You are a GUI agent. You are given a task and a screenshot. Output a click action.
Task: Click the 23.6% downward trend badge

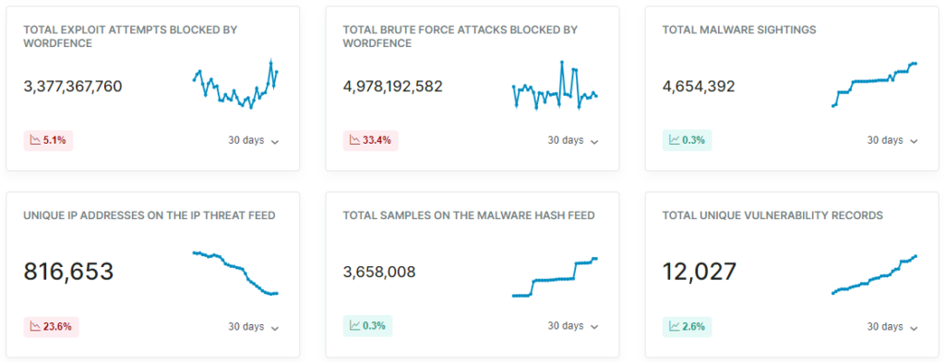pos(52,327)
